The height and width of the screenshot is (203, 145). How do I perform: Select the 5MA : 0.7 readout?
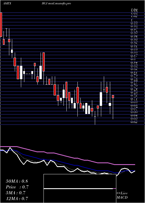pos(16,193)
